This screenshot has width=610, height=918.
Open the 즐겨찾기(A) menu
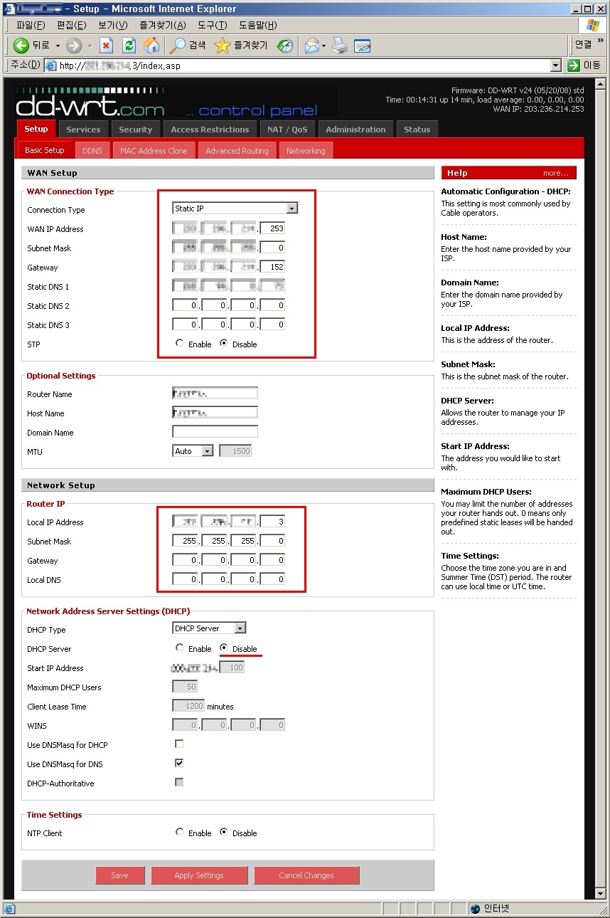(x=162, y=26)
